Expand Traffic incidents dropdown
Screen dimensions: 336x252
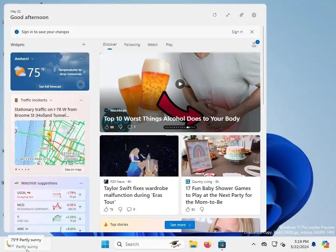click(51, 100)
